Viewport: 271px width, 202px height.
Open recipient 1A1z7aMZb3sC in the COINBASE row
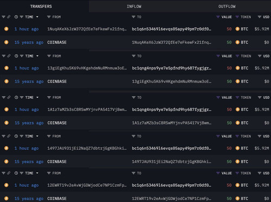[172, 123]
